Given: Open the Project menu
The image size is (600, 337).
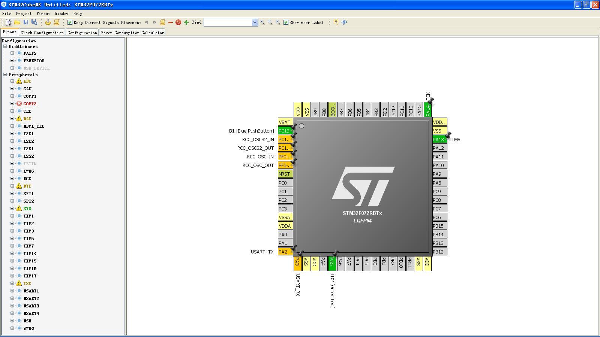Looking at the screenshot, I should [24, 13].
